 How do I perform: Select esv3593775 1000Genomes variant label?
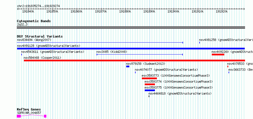pyautogui.click(x=179, y=87)
